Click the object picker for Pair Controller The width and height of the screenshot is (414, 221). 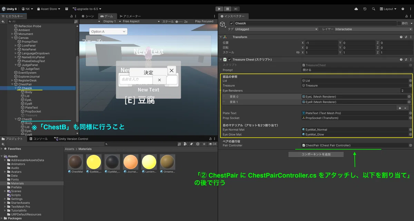[x=411, y=145]
